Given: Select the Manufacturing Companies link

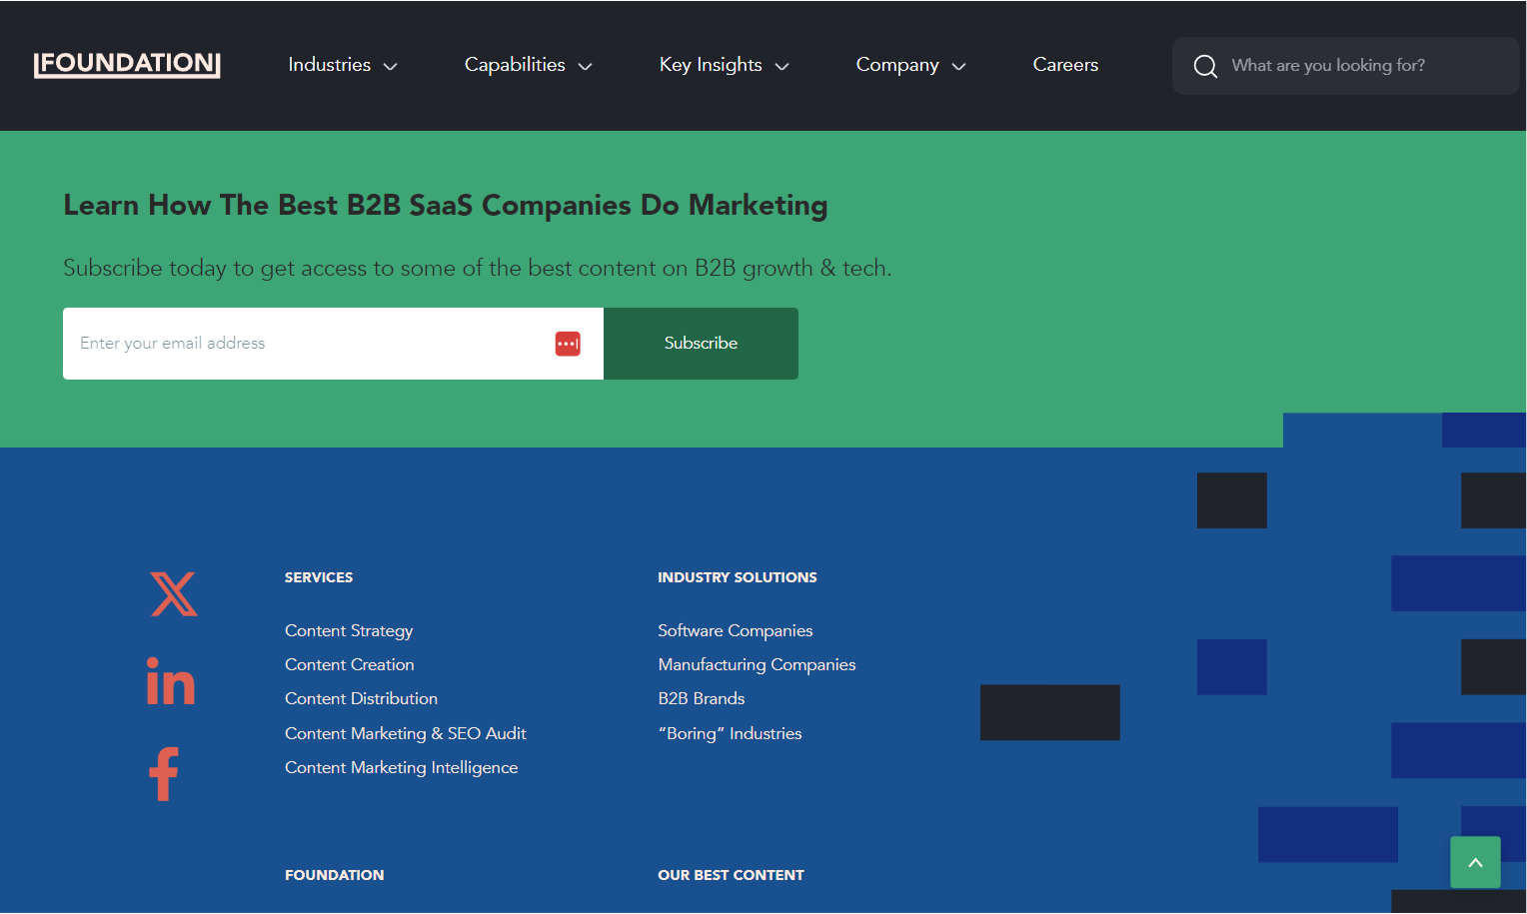Looking at the screenshot, I should coord(757,664).
